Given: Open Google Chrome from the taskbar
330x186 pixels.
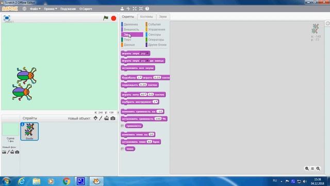Looking at the screenshot, I should coord(67,181).
